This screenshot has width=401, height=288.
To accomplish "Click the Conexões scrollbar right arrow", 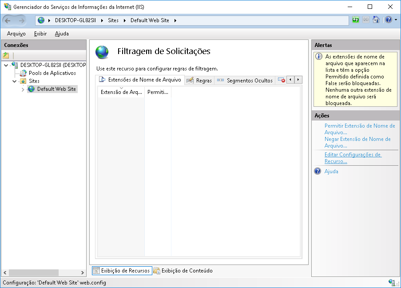I will [x=82, y=272].
